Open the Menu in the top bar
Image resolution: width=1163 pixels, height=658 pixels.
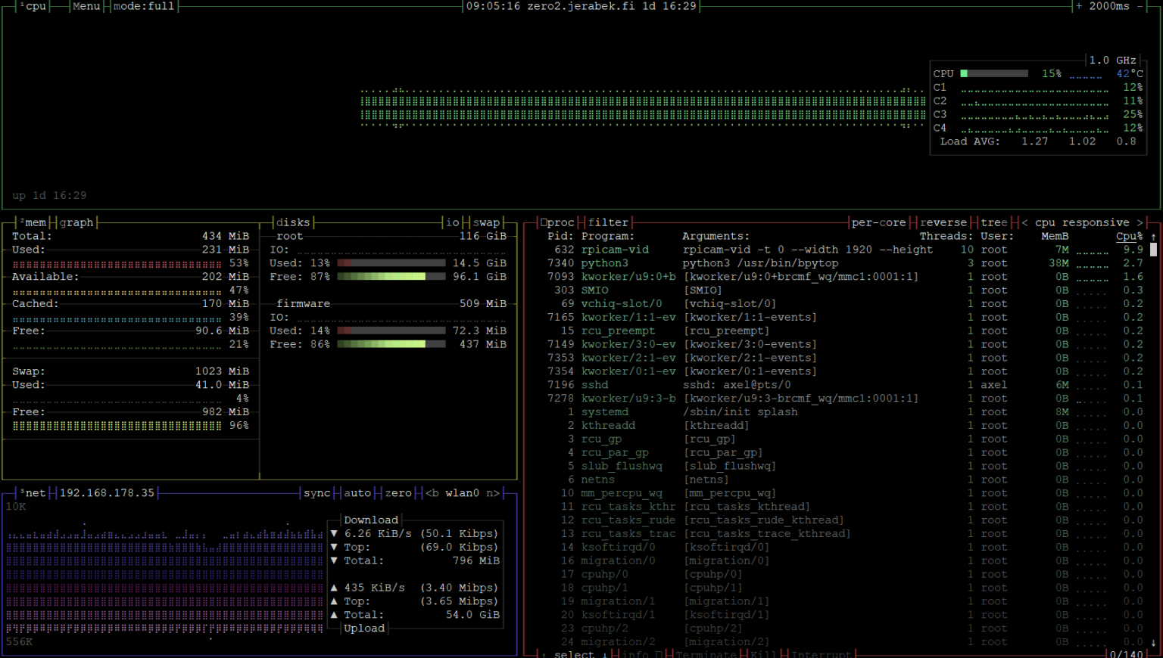[x=86, y=6]
